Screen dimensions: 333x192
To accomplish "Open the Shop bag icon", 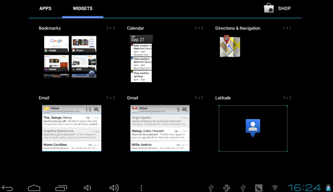I will (x=268, y=8).
